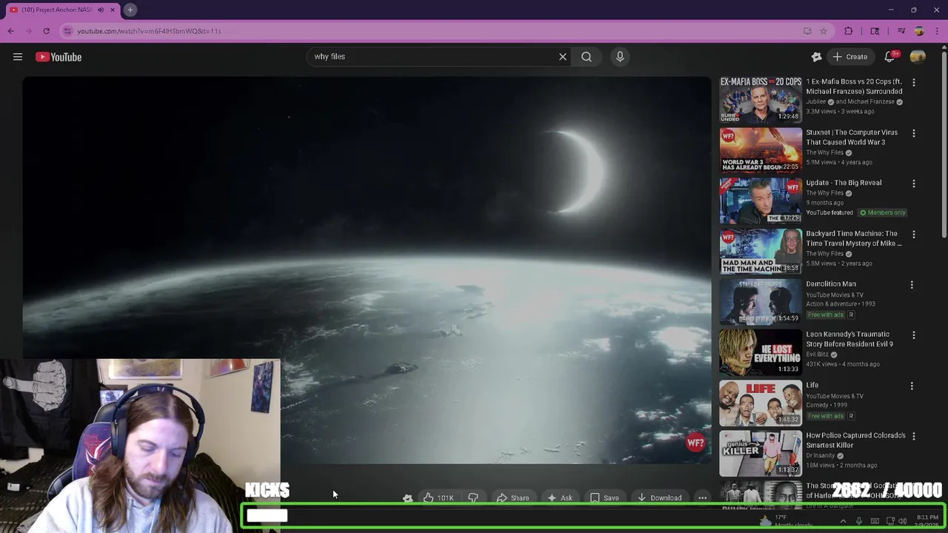Click the Ask button
This screenshot has height=533, width=948.
coord(560,498)
